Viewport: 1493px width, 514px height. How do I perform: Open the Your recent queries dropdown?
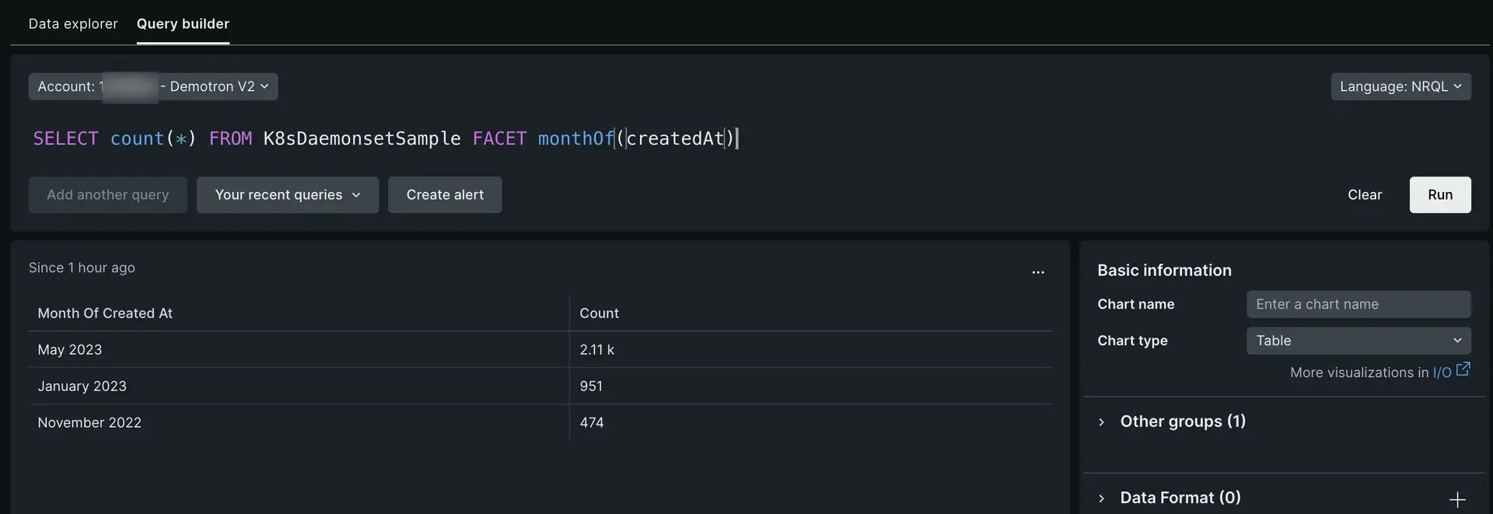pos(287,194)
